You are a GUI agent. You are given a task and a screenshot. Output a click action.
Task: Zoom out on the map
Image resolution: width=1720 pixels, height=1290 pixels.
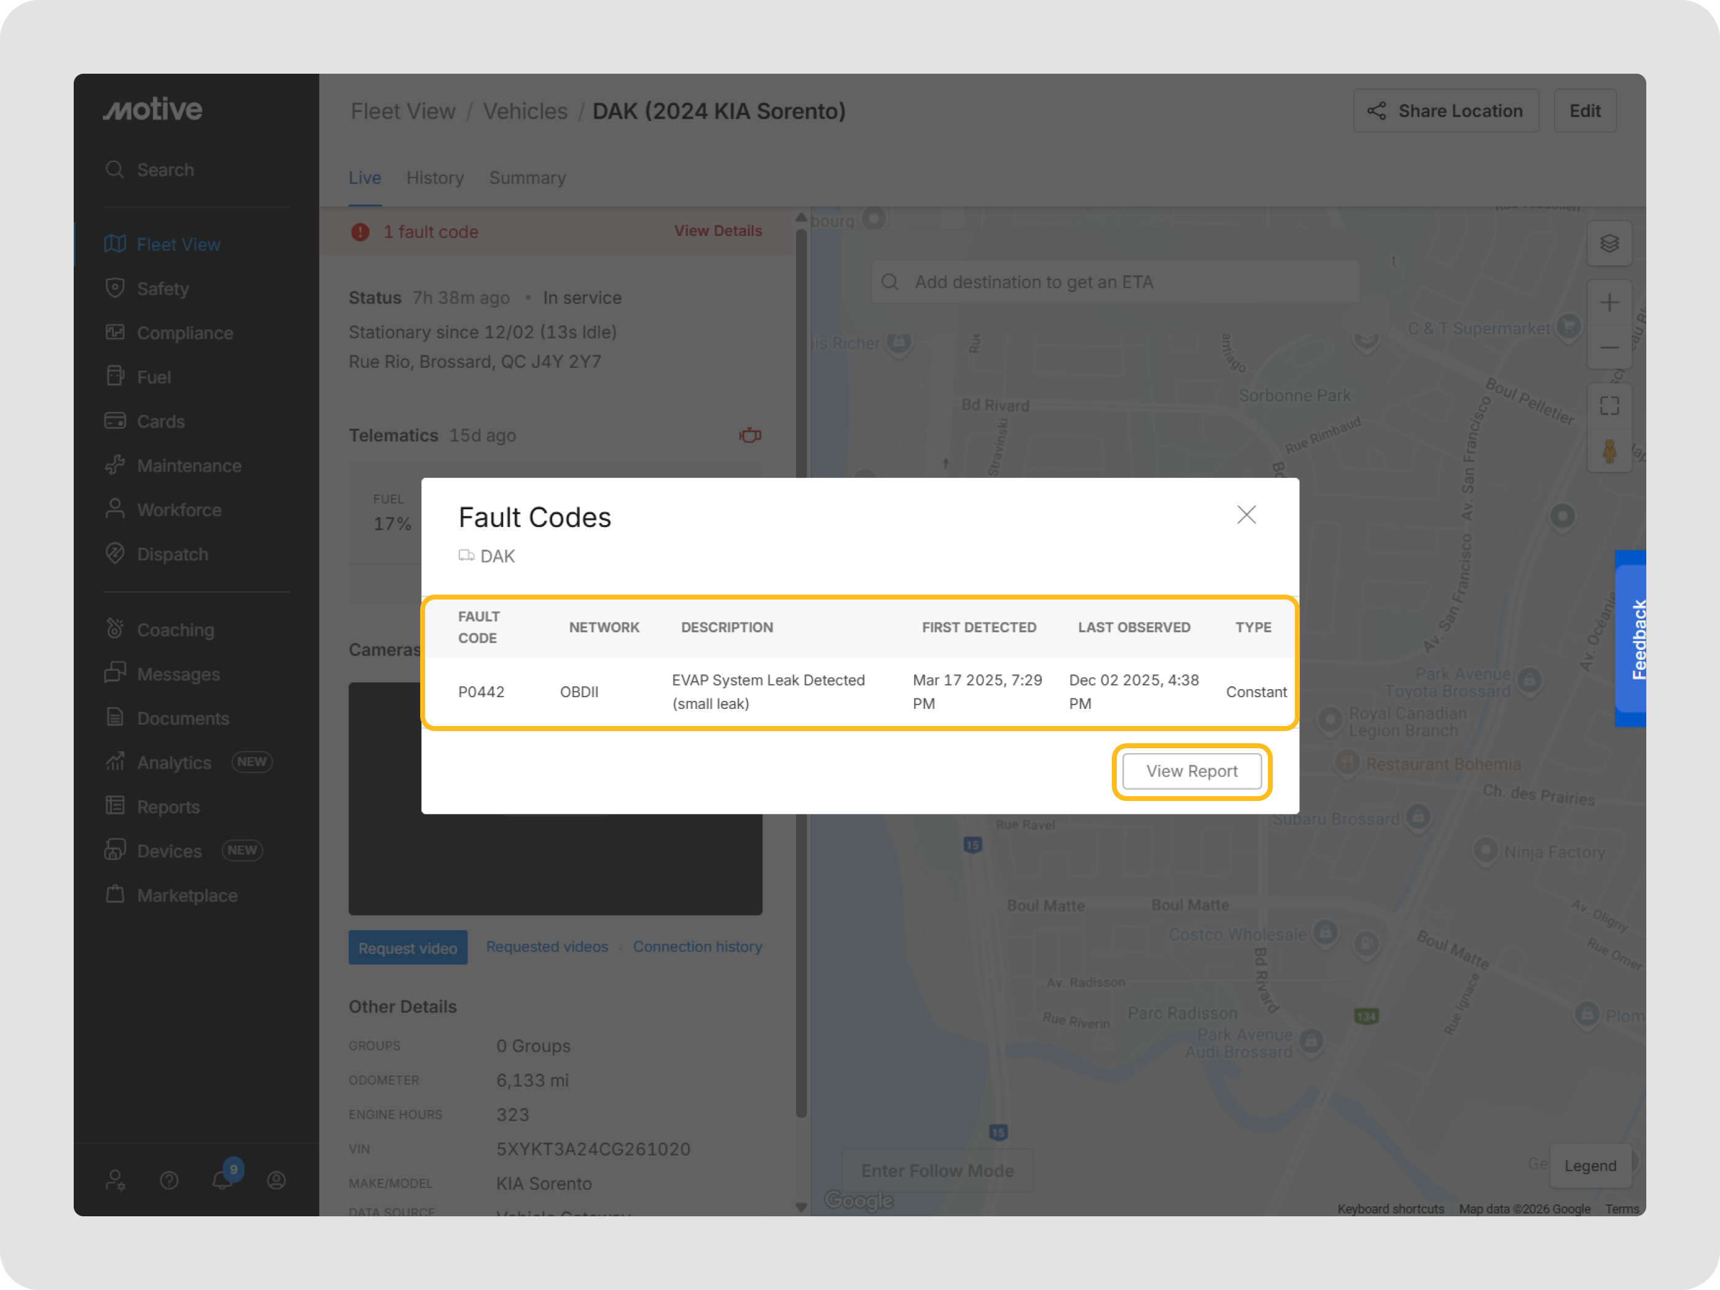coord(1609,347)
